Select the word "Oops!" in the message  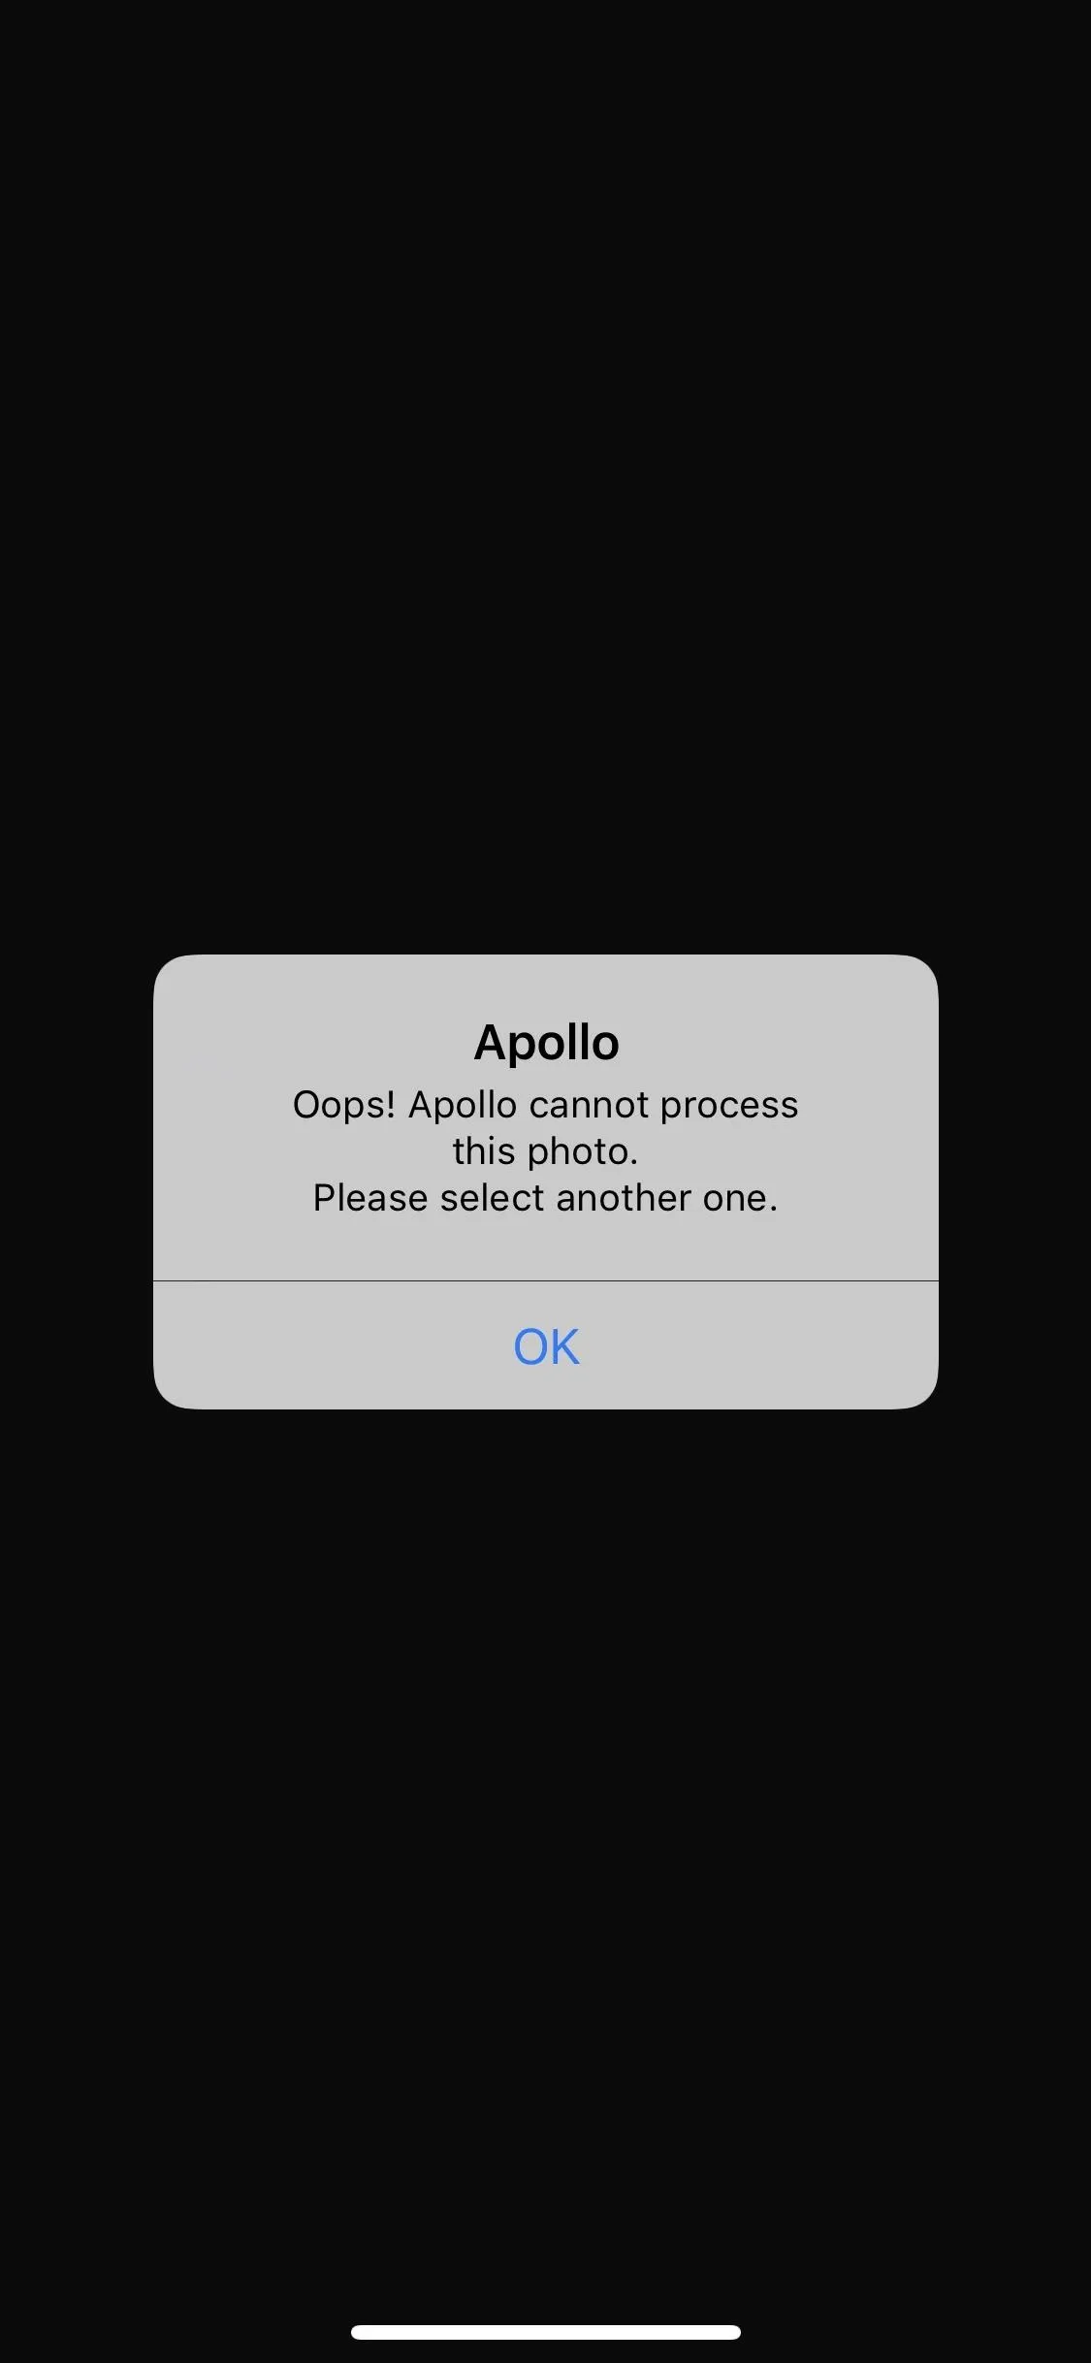point(344,1105)
